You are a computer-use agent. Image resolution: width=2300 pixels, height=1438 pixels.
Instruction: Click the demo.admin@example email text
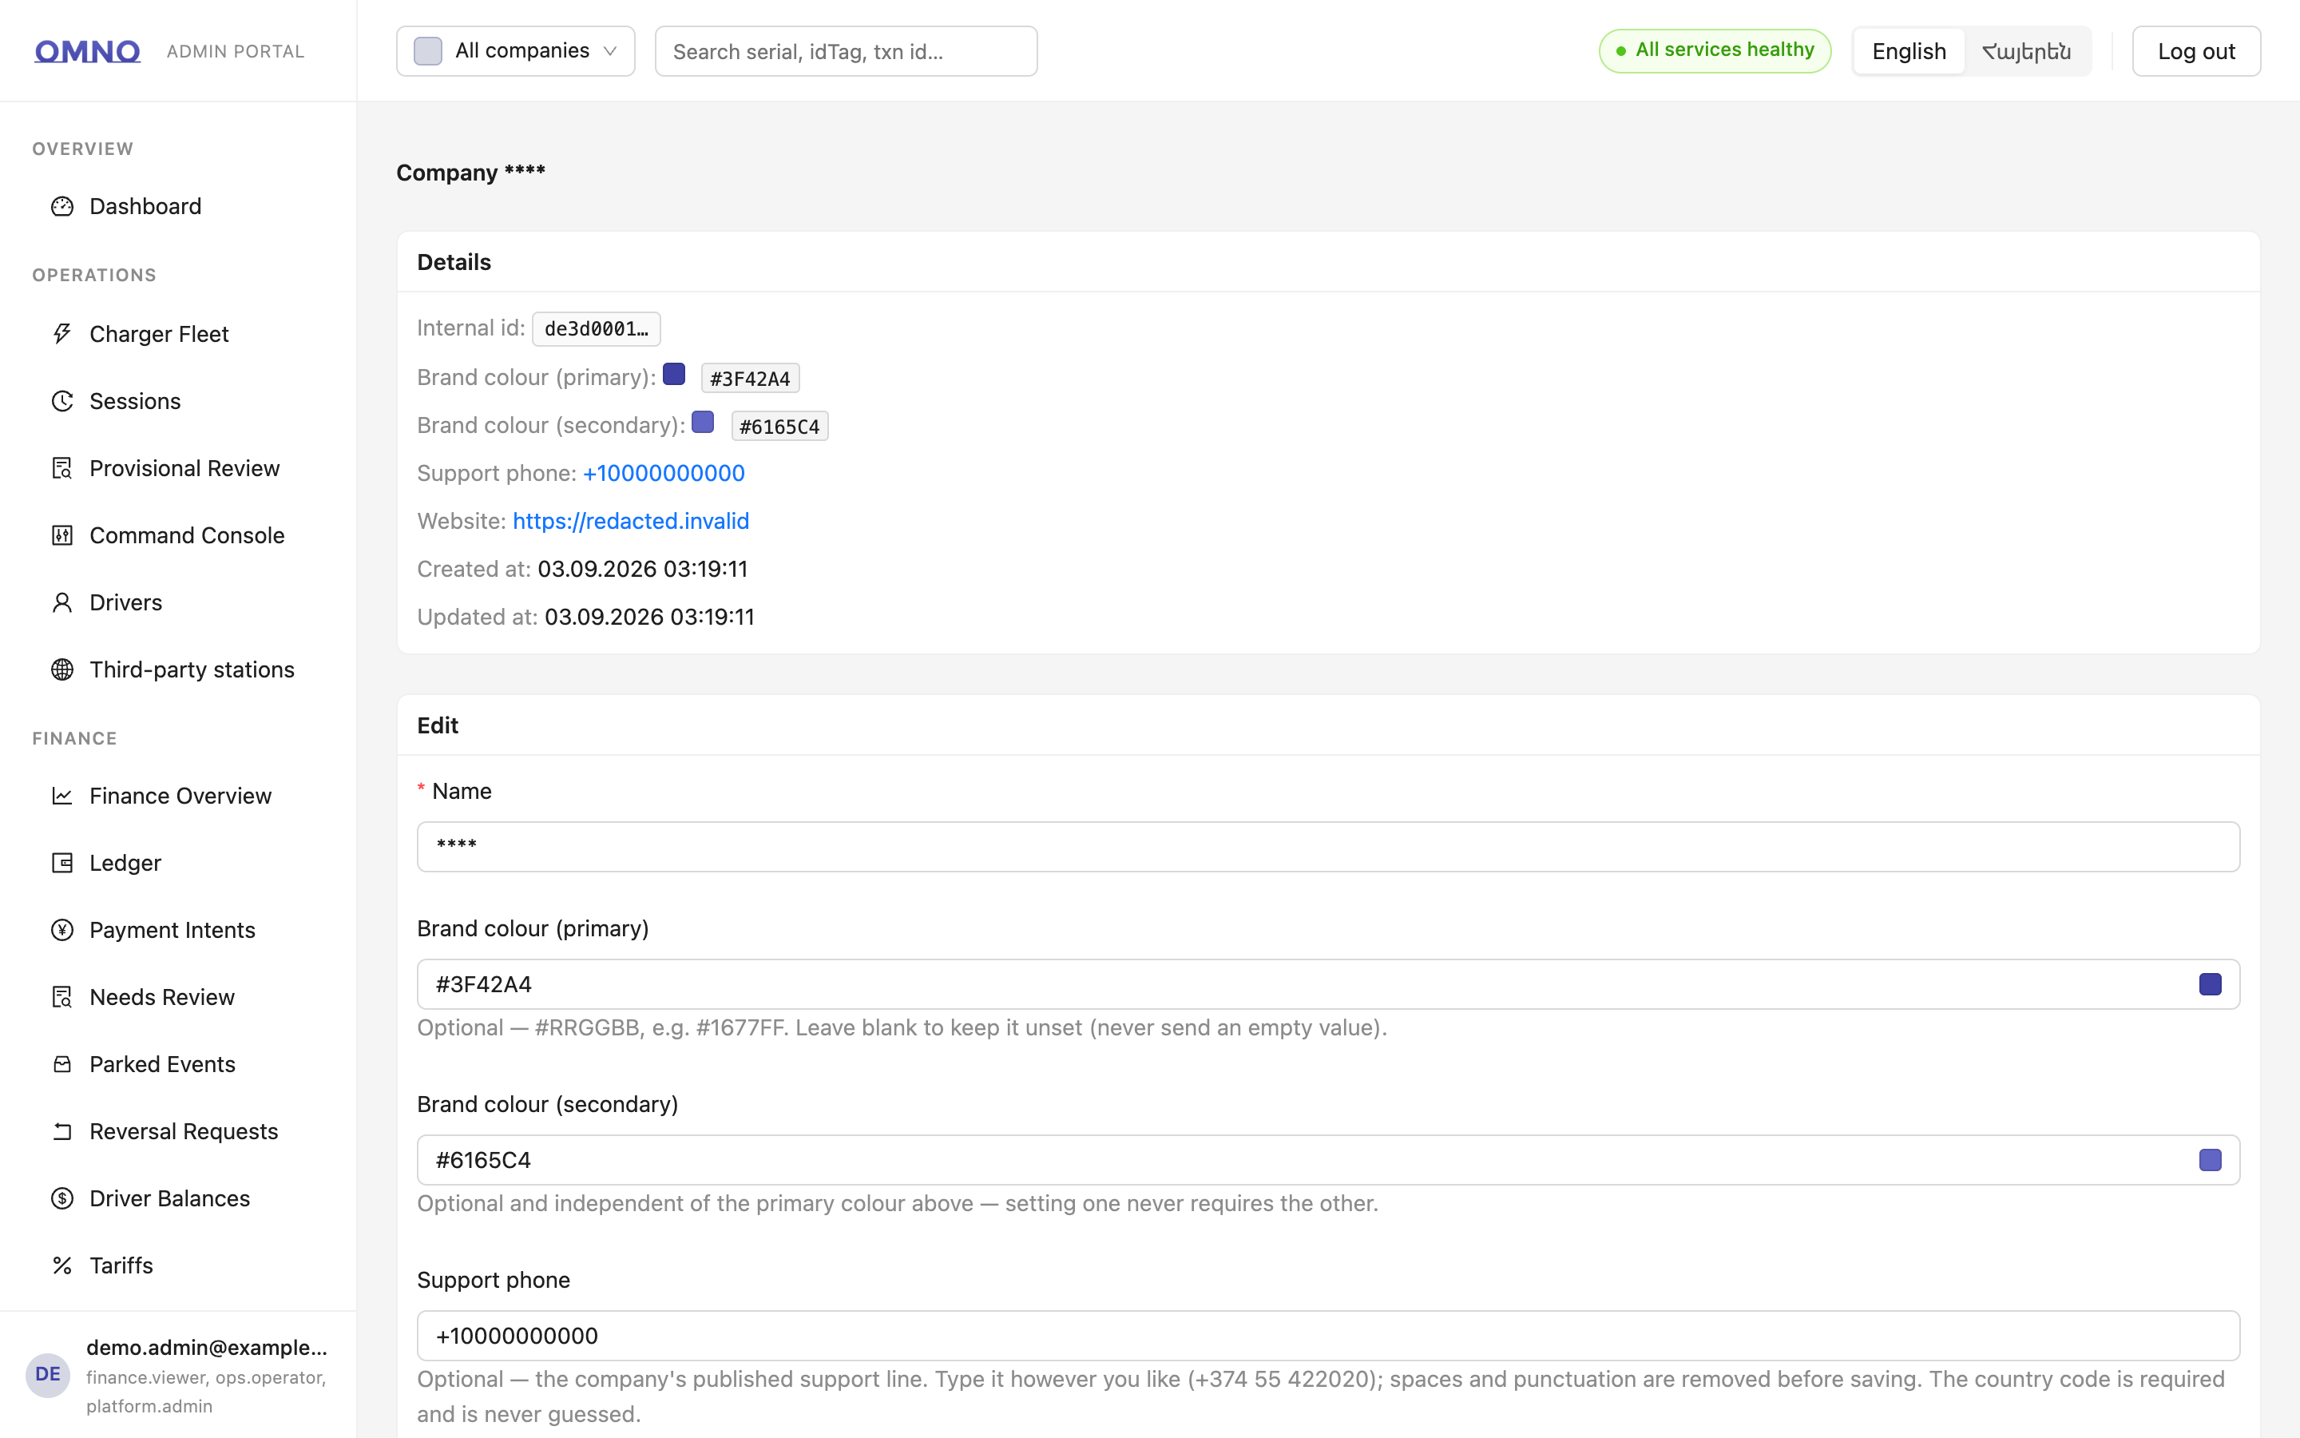click(206, 1348)
